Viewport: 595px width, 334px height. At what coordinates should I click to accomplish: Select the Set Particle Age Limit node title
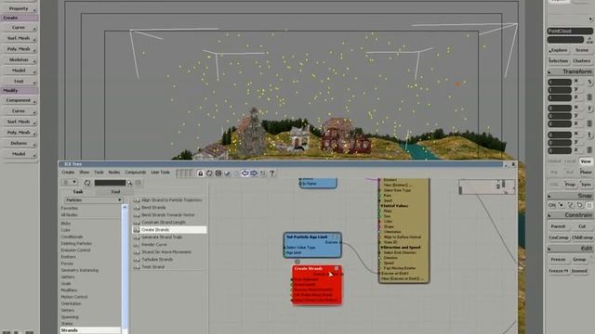pos(307,237)
